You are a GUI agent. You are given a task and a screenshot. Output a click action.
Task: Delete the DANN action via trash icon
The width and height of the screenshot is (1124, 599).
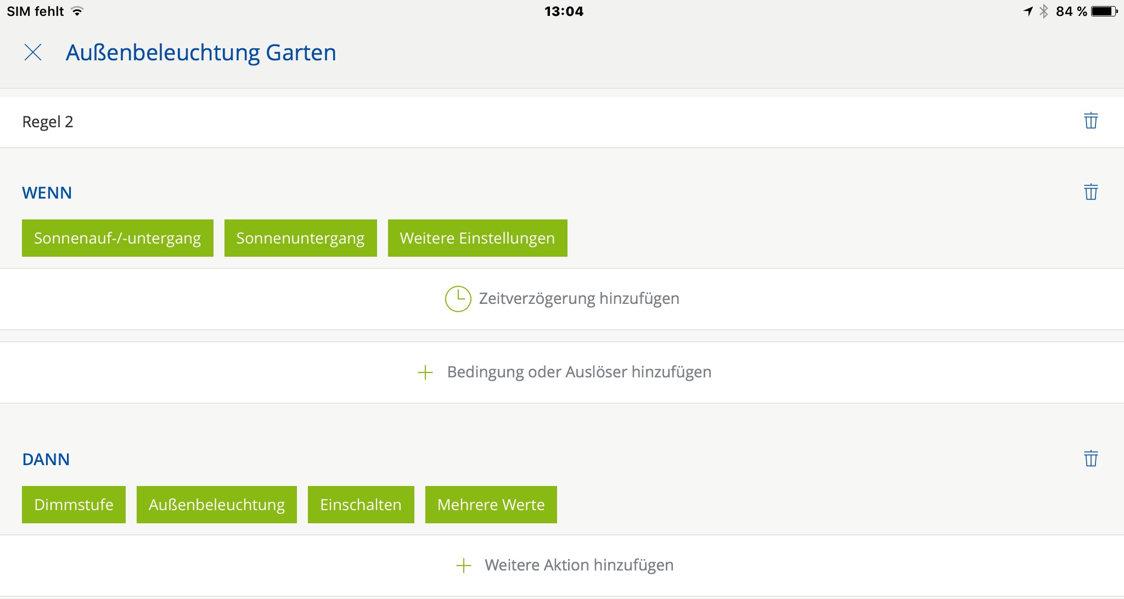pos(1091,459)
